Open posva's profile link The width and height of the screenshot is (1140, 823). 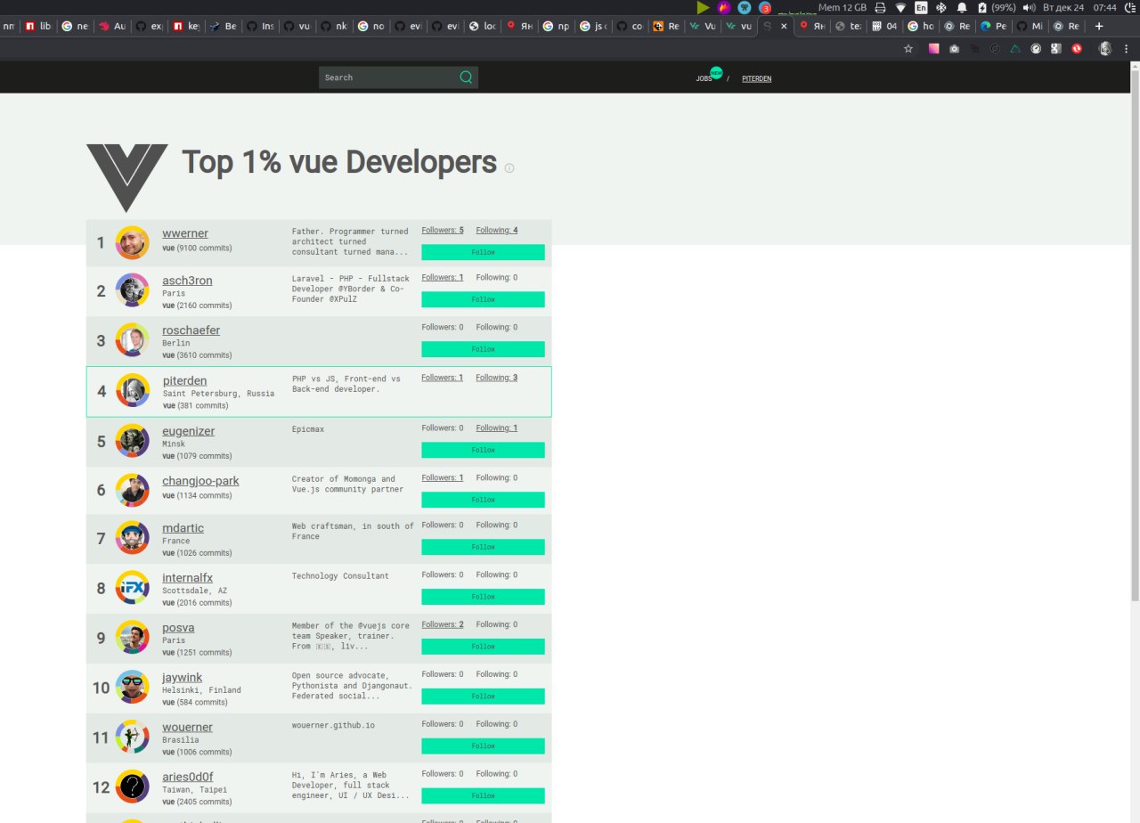pos(178,628)
